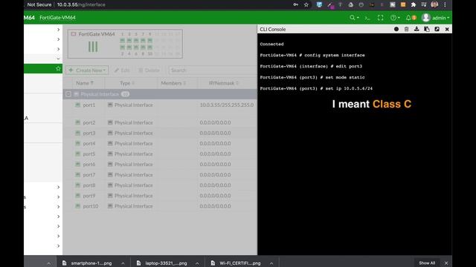The height and width of the screenshot is (267, 476).
Task: Open the Chrome extensions puzzle icon
Action: [x=414, y=4]
